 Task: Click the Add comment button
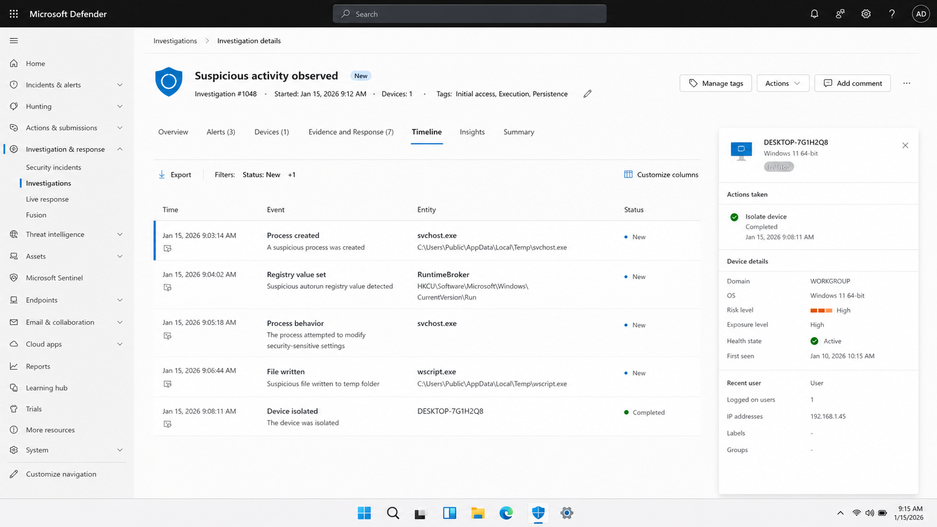pos(852,83)
